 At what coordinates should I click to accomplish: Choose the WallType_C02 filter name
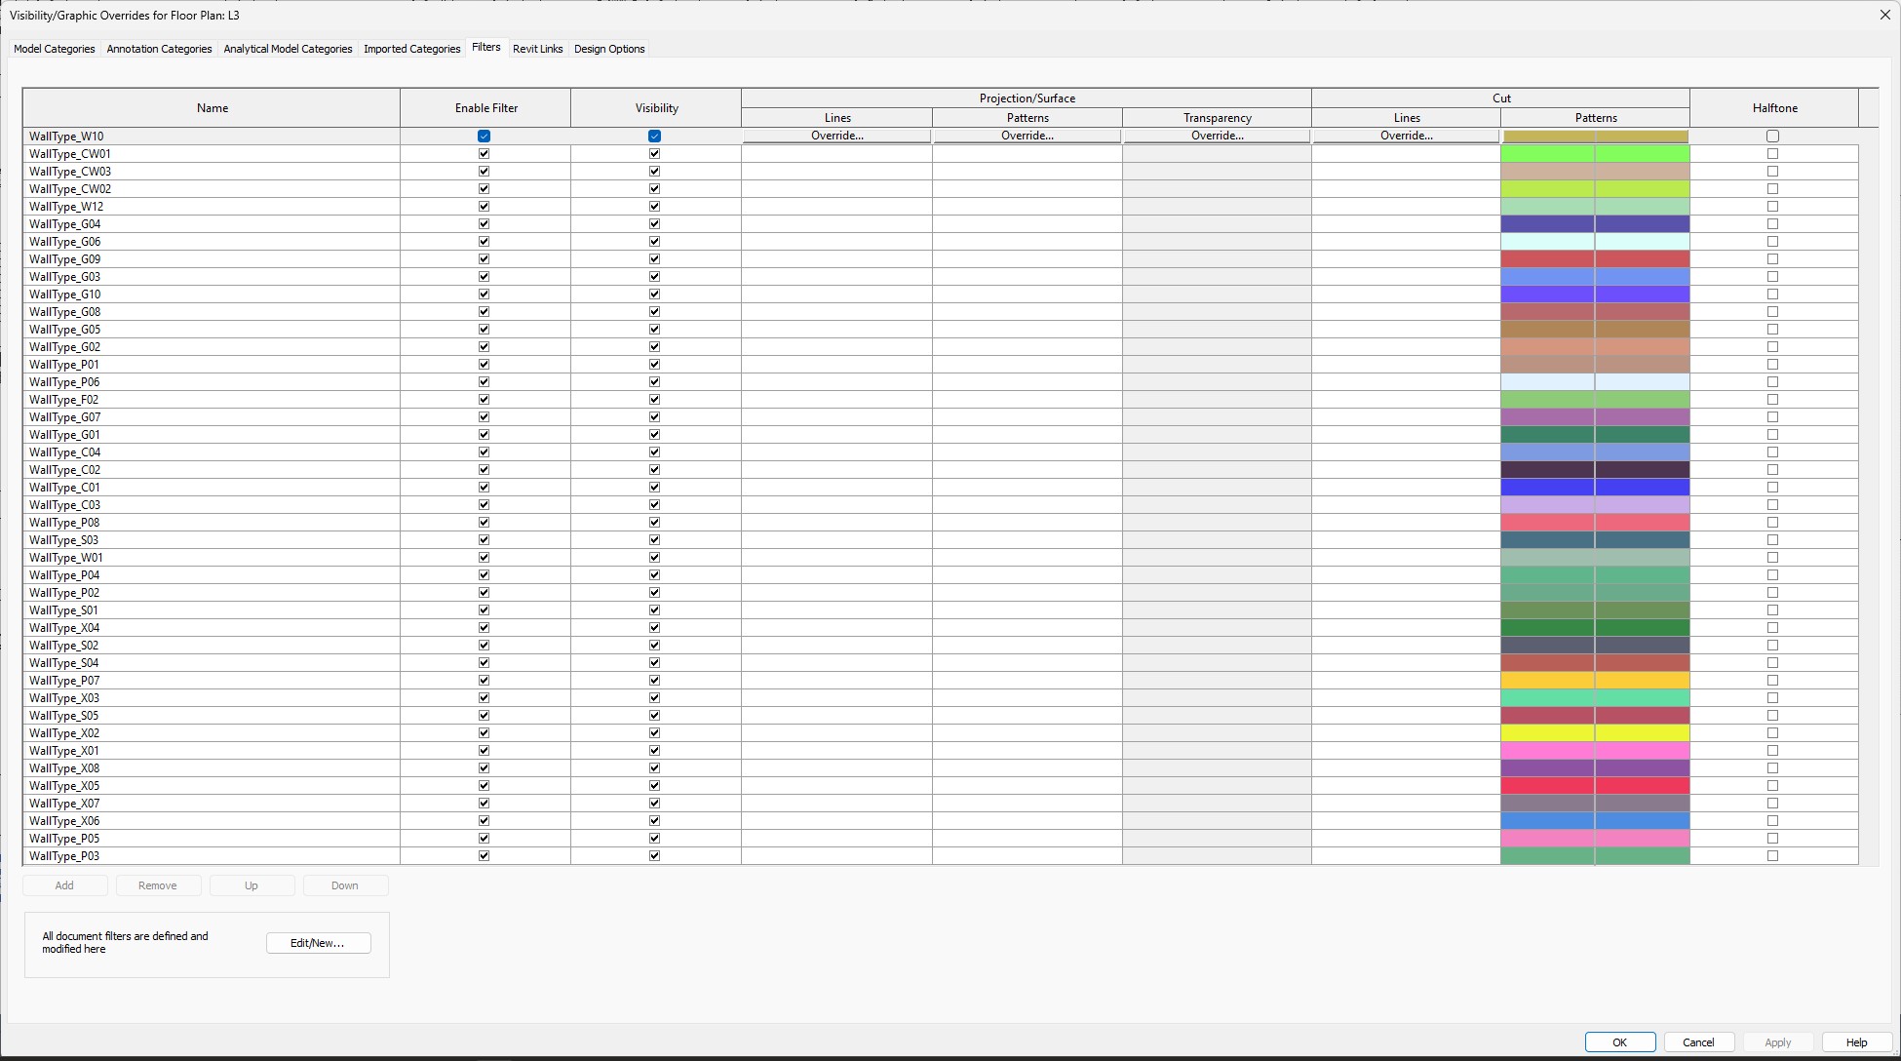[x=65, y=470]
